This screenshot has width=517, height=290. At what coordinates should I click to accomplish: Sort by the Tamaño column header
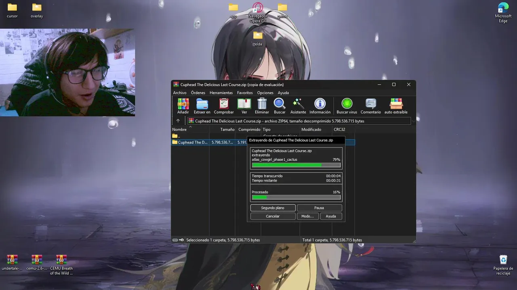223,129
